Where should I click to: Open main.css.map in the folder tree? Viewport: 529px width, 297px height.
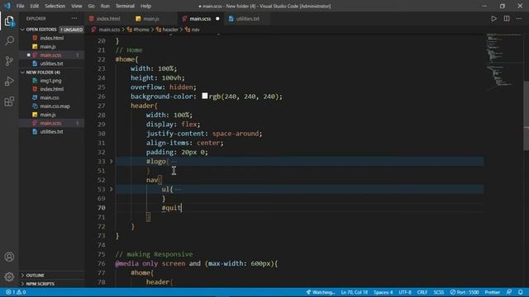tap(55, 106)
